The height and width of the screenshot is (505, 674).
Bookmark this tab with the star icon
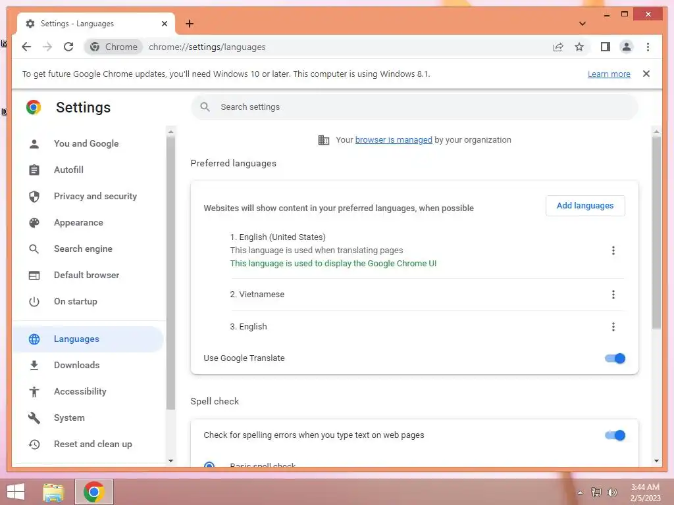coord(579,47)
